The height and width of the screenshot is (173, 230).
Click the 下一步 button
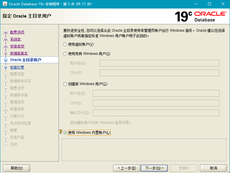coord(154,168)
